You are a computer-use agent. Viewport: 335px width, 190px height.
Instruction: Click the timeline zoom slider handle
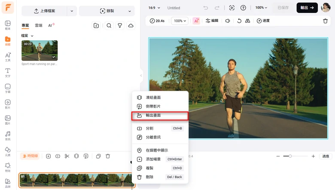290,156
